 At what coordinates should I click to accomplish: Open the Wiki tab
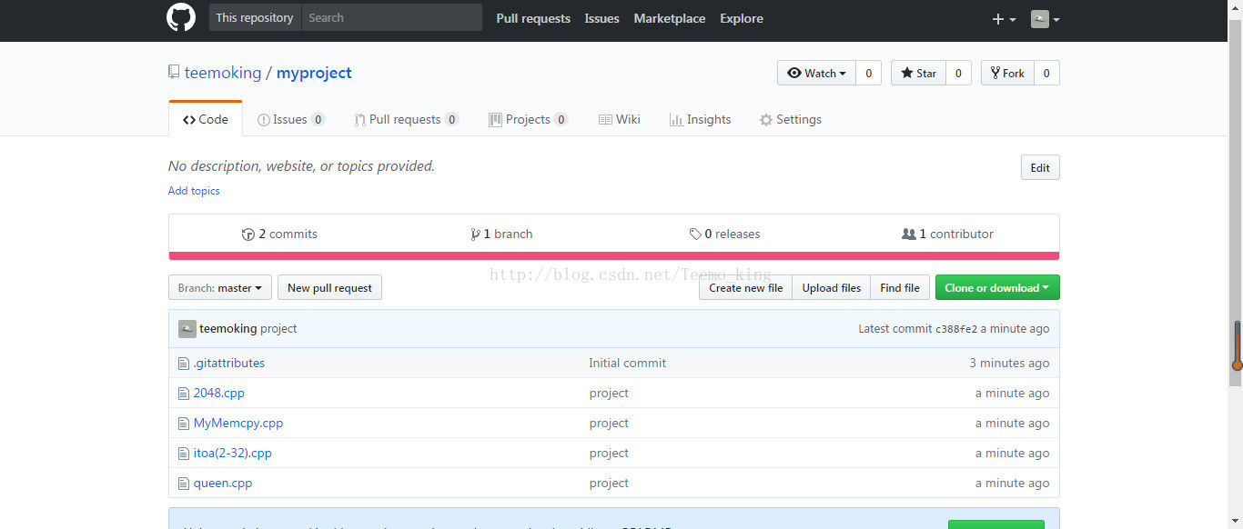tap(620, 119)
